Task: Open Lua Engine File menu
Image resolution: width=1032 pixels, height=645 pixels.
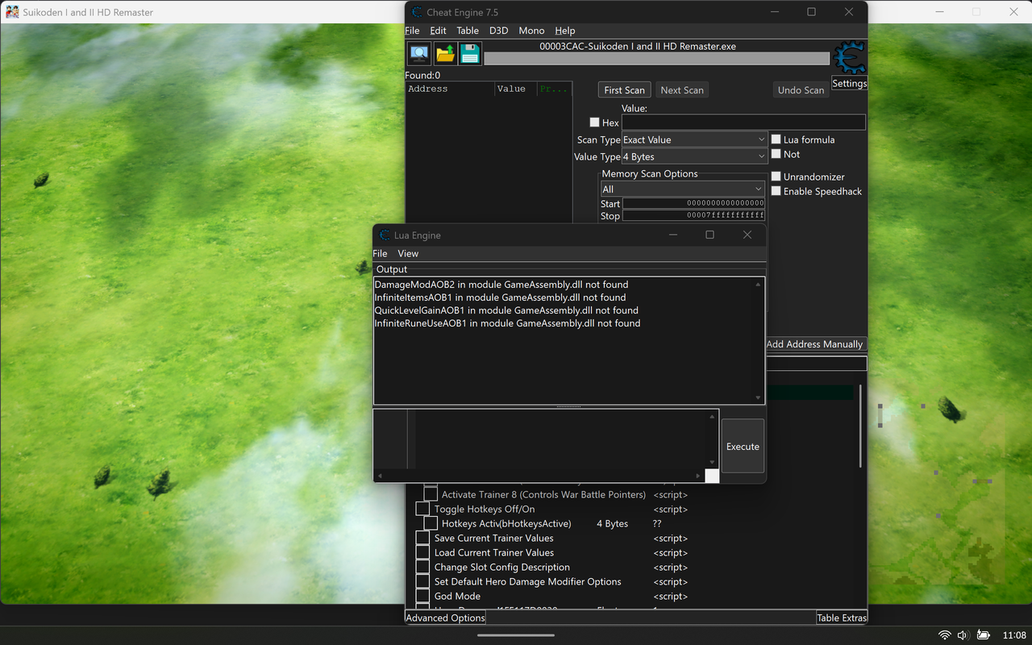Action: (x=380, y=253)
